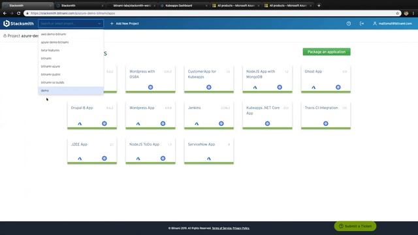This screenshot has height=235, width=418.
Task: Click the Azure icon on J2EE App card
Action: [x=80, y=159]
